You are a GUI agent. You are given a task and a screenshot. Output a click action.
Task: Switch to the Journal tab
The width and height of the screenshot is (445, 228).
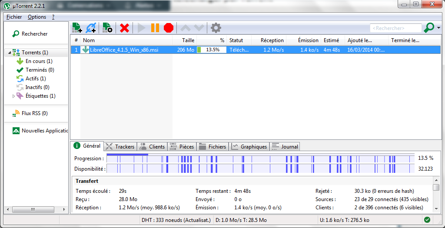(x=285, y=147)
